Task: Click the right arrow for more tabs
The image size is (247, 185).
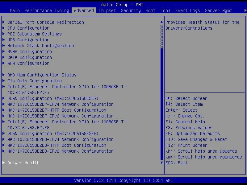Action: tap(245, 10)
